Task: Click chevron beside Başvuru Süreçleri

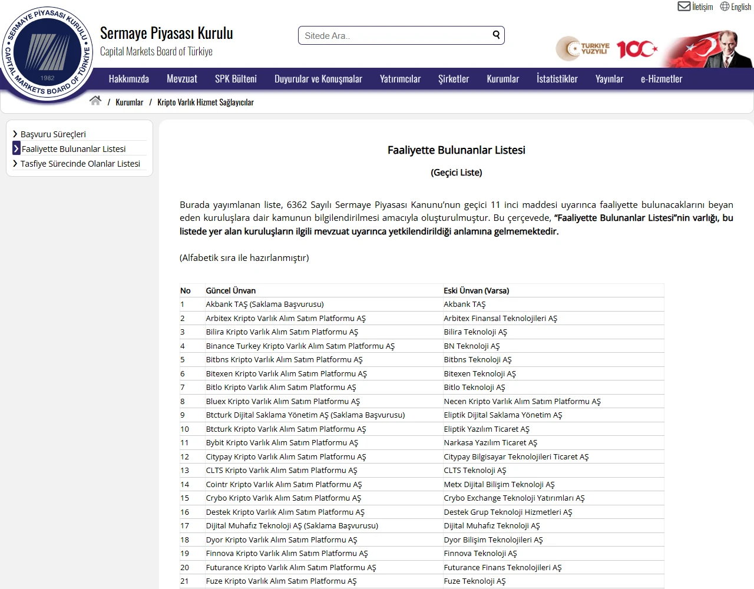Action: tap(15, 134)
